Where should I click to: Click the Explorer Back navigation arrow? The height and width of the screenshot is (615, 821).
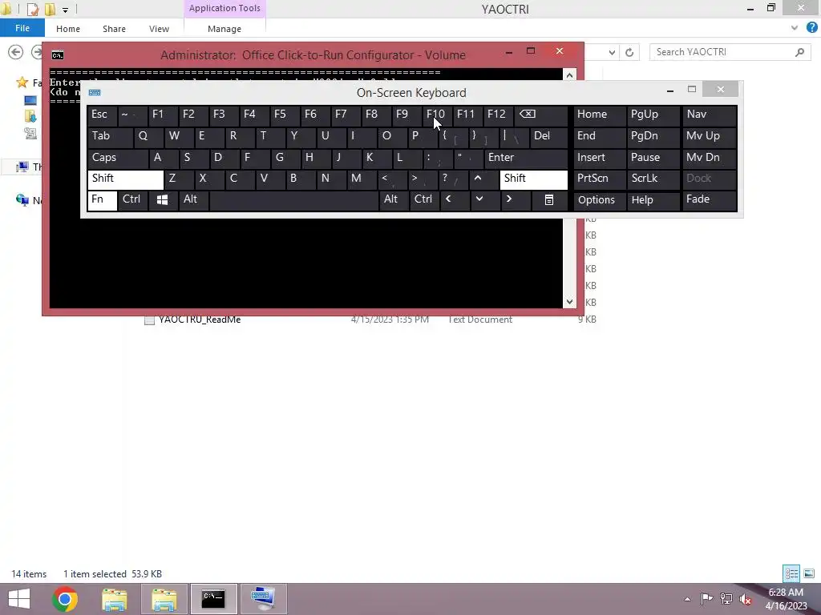coord(16,52)
